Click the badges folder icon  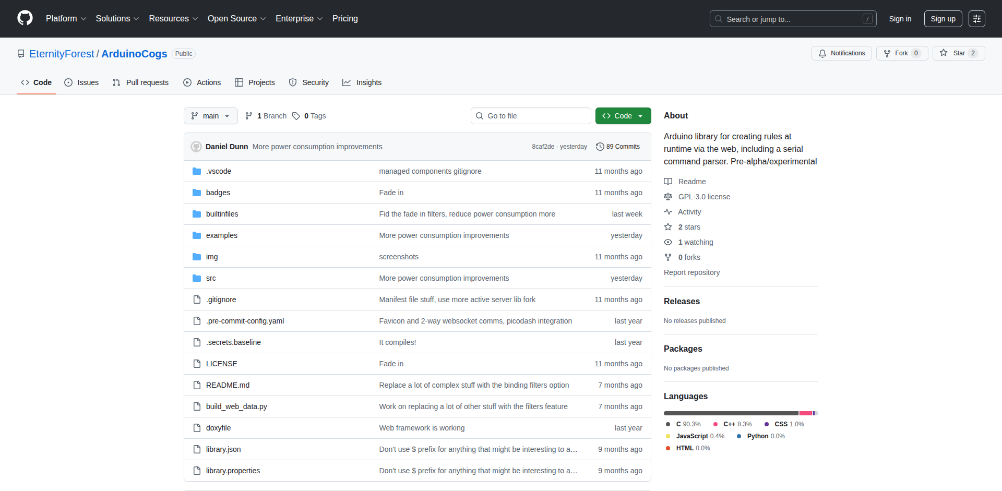point(197,193)
